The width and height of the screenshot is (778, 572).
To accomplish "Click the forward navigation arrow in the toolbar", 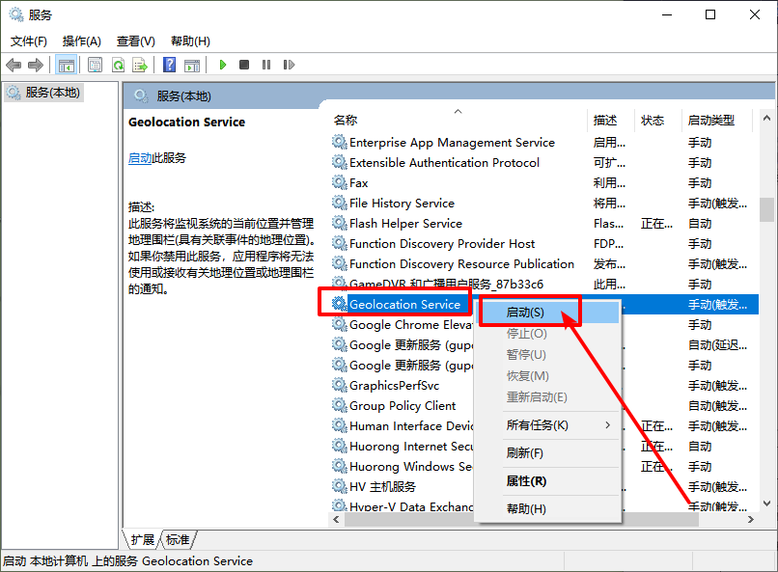I will click(x=35, y=65).
